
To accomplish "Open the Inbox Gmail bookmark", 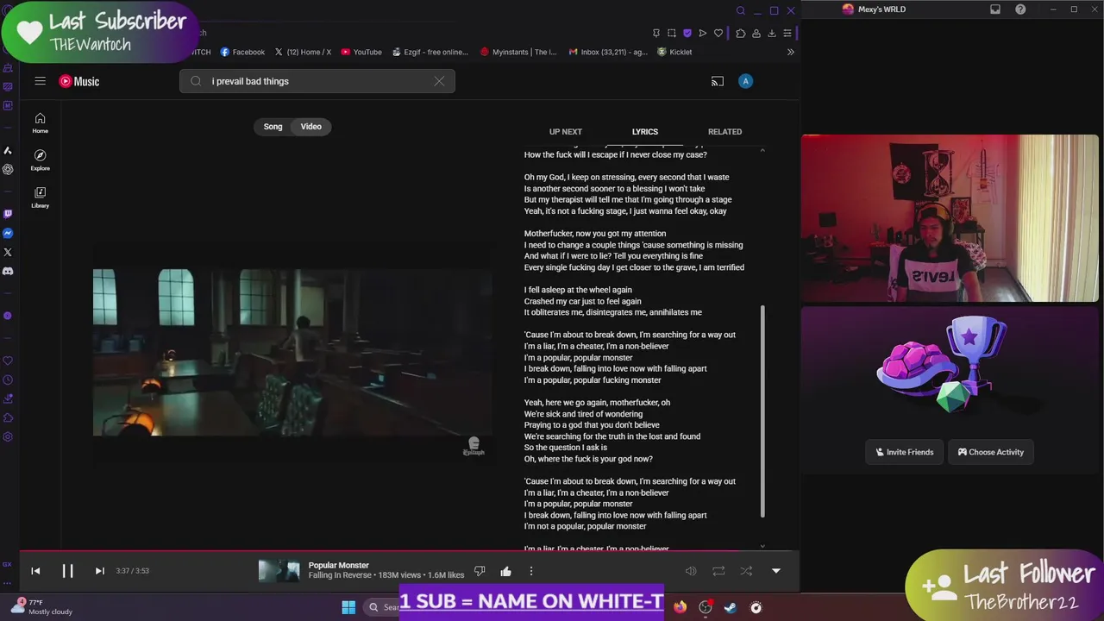I will 608,52.
